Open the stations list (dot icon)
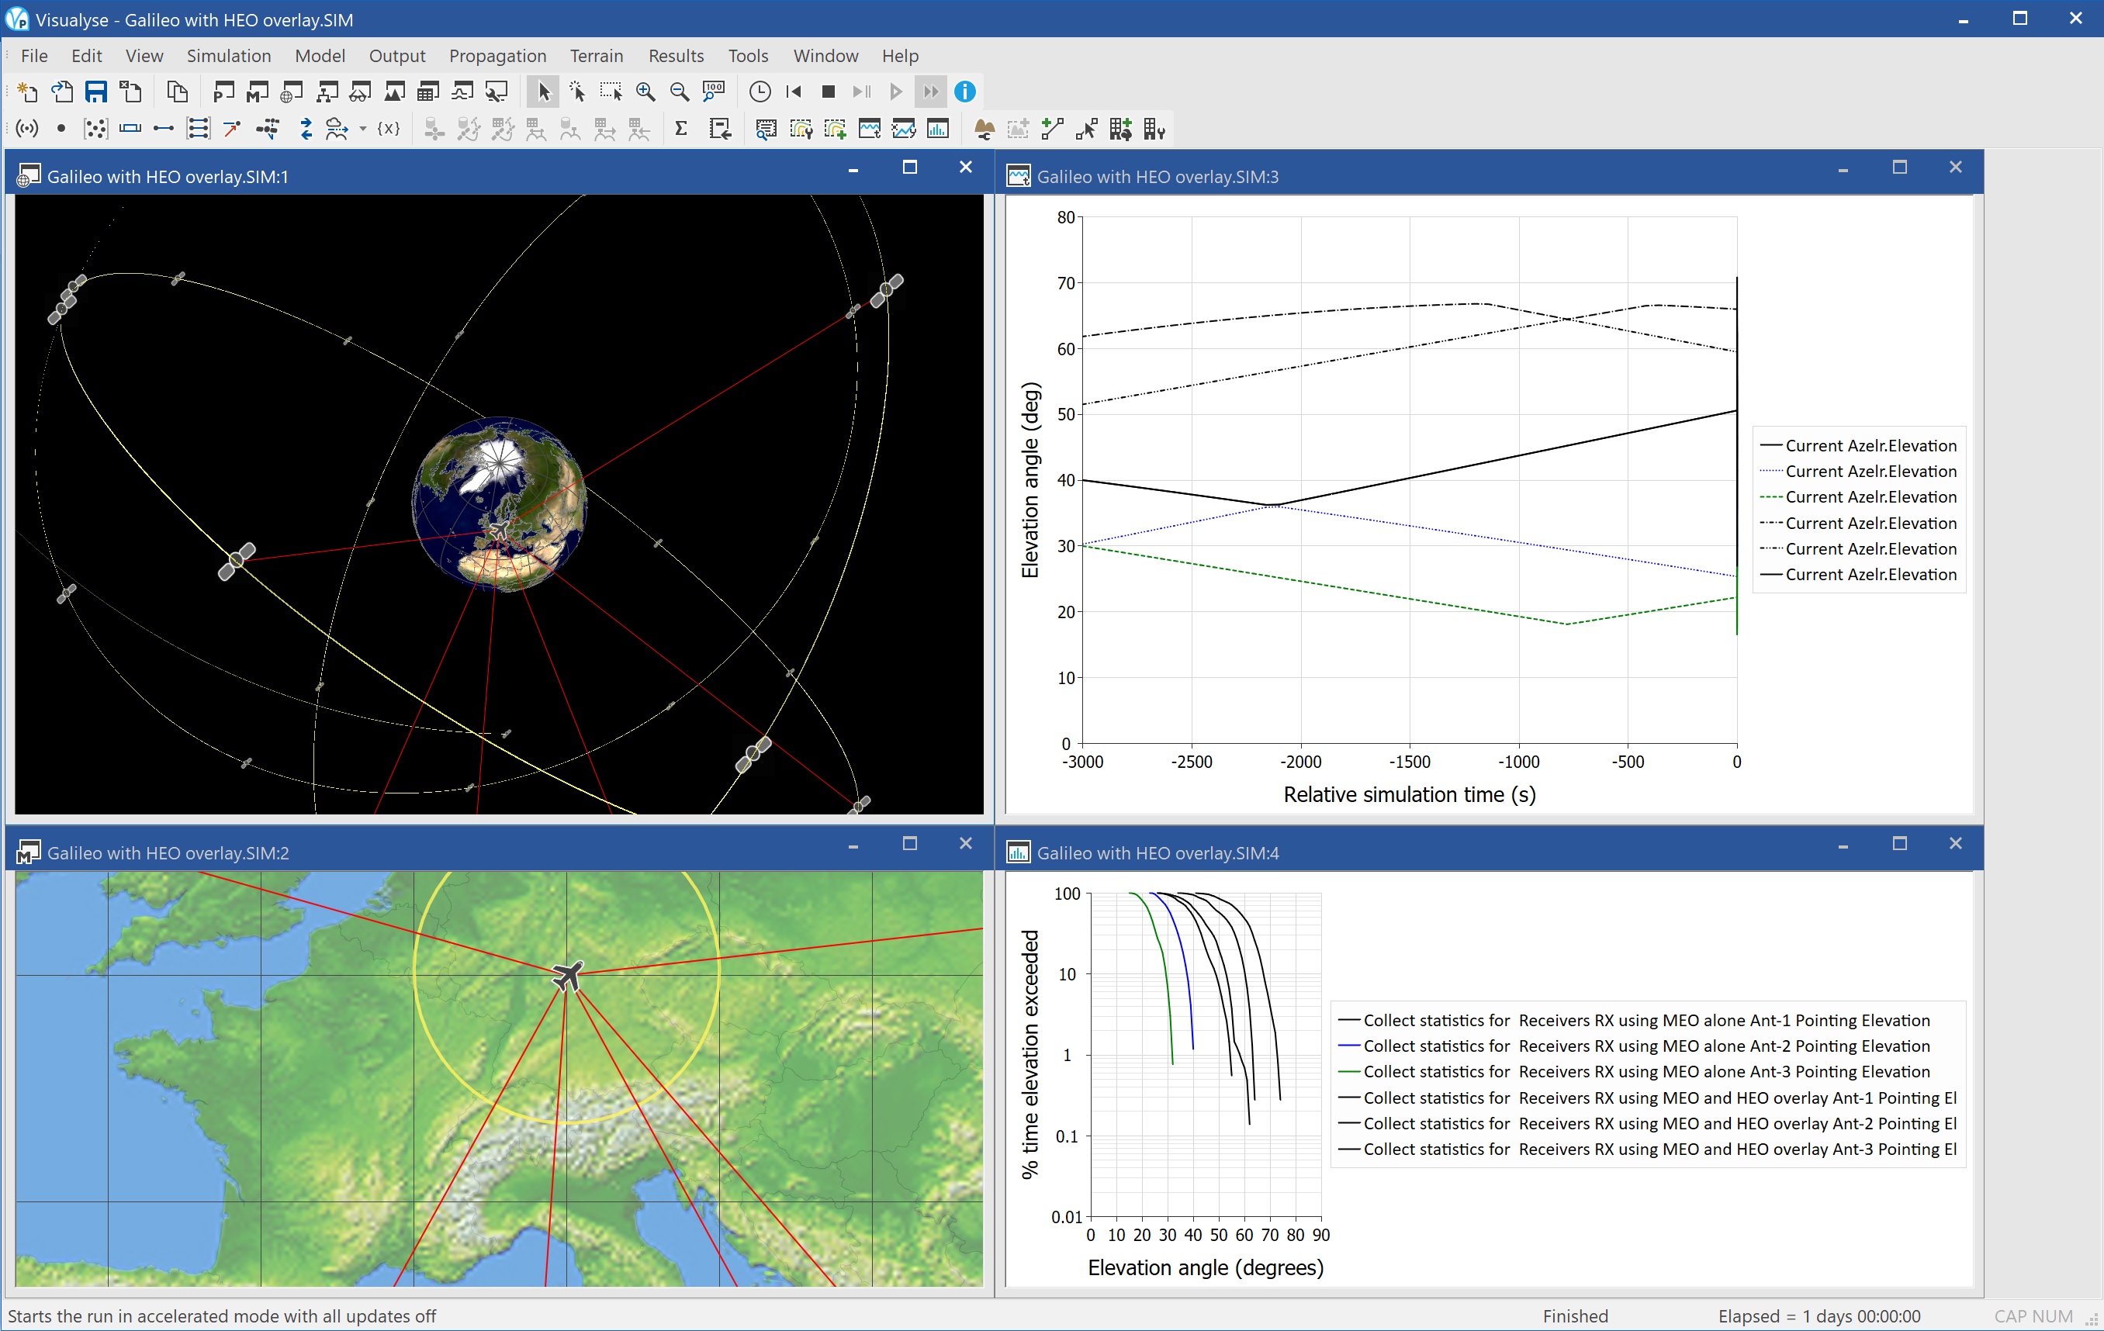Image resolution: width=2104 pixels, height=1331 pixels. [x=61, y=130]
